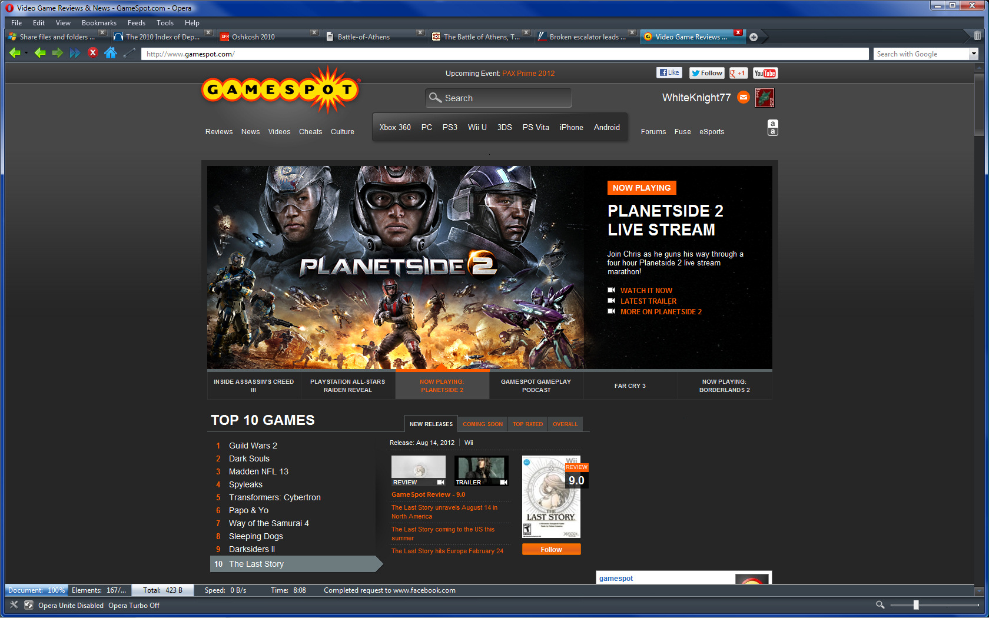
Task: Switch to The 2010 Index of Dep... tab
Action: coord(163,36)
